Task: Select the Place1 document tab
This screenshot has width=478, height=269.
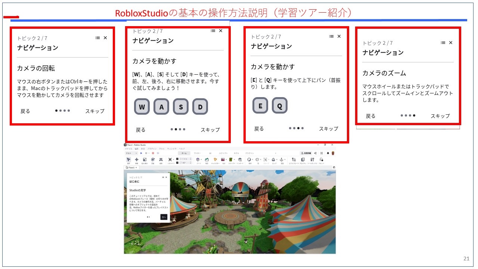Action: pos(131,168)
